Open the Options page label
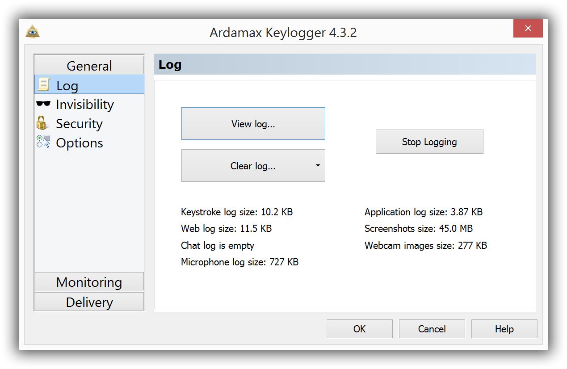Viewport: 567px width, 369px height. coord(80,143)
